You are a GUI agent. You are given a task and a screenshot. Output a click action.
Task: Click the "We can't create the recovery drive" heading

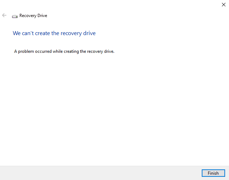pos(54,33)
